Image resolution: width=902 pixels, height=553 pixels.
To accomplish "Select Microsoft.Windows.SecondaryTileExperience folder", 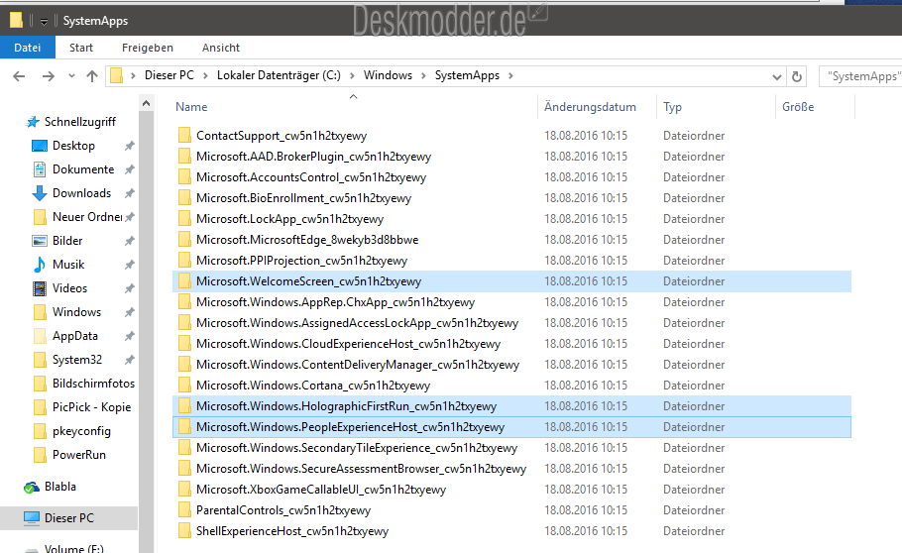I will coord(357,448).
